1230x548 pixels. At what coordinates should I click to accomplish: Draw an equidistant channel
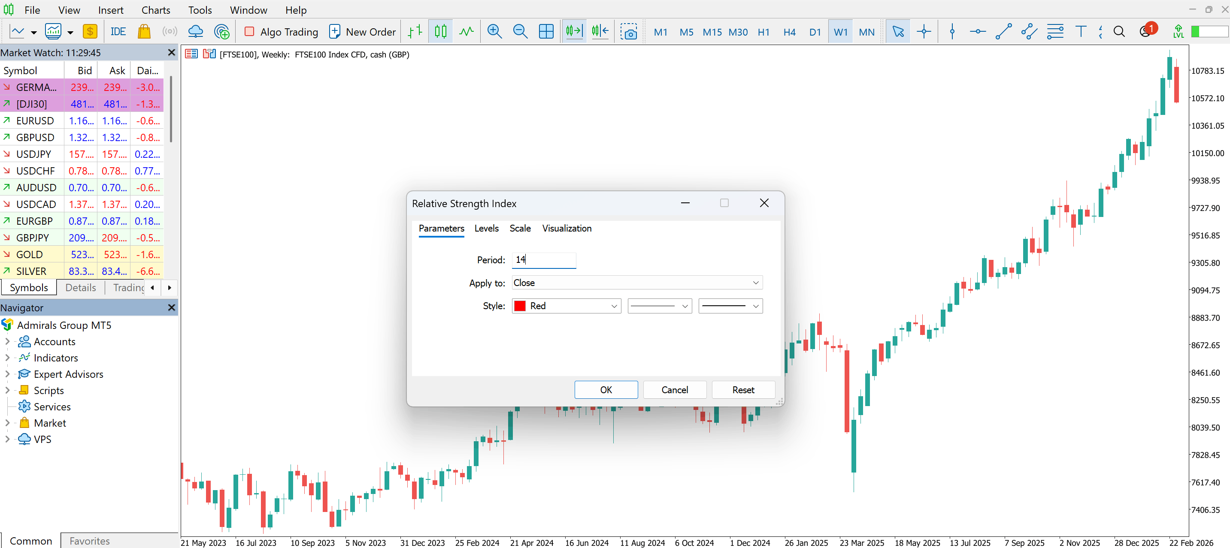pyautogui.click(x=1030, y=32)
